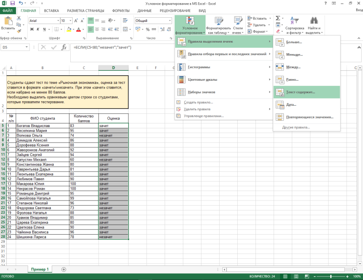Image resolution: width=363 pixels, height=280 pixels.
Task: Toggle center horizontal alignment
Action: pos(97,29)
